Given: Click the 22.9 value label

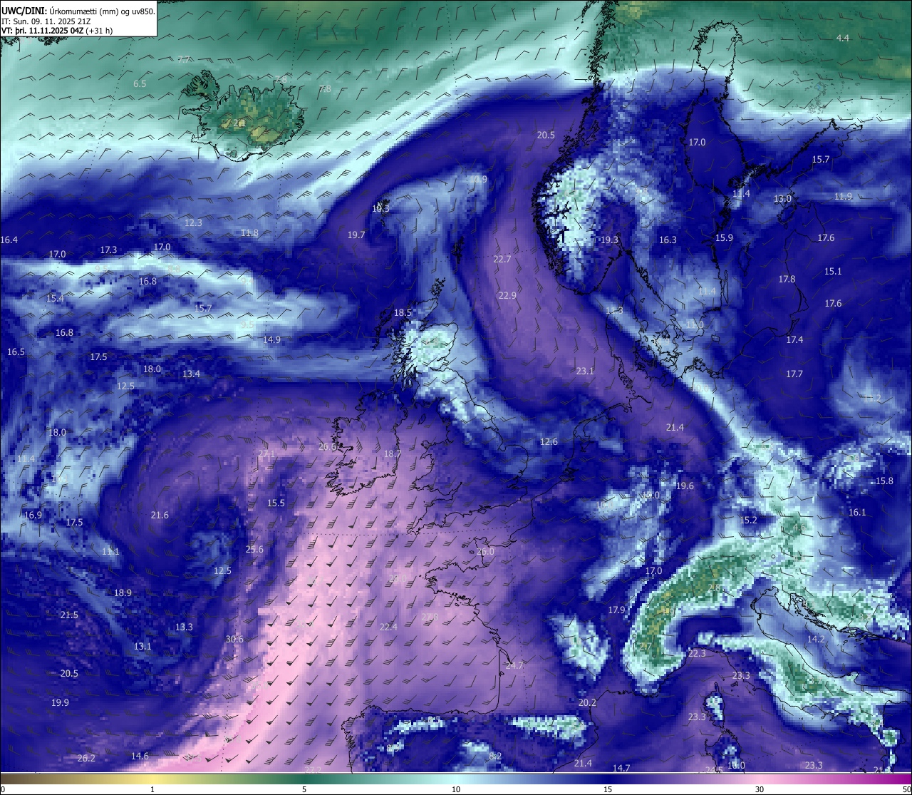Looking at the screenshot, I should tap(507, 296).
